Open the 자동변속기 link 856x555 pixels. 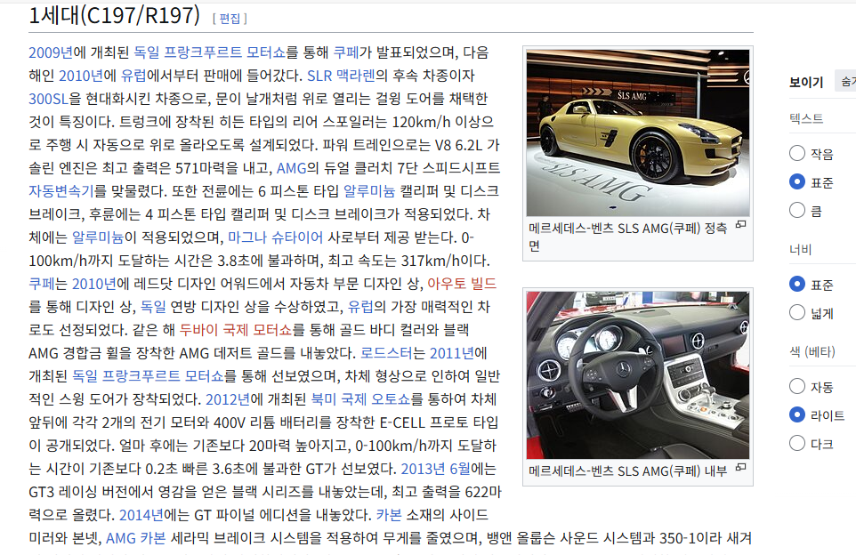click(61, 191)
